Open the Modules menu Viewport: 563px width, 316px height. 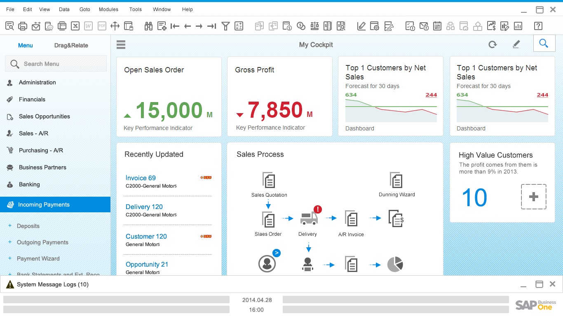[x=108, y=9]
